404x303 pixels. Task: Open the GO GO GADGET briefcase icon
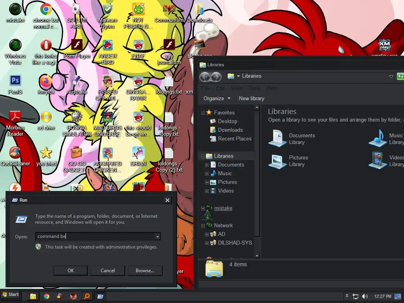76,159
